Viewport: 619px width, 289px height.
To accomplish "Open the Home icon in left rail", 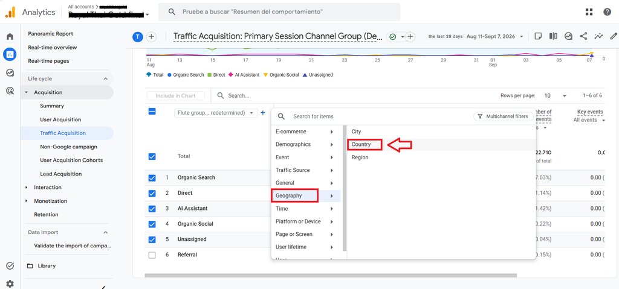I will click(10, 37).
